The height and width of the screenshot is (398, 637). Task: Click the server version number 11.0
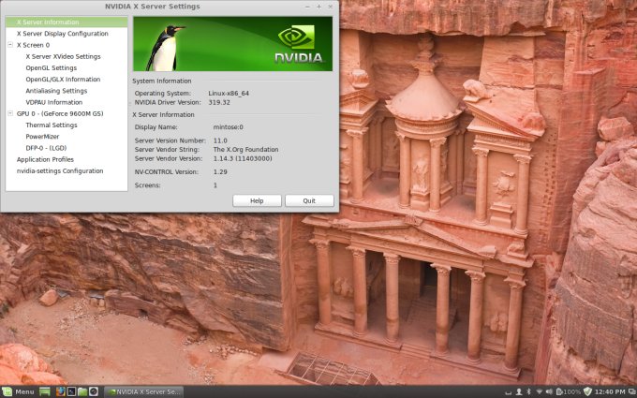point(220,140)
